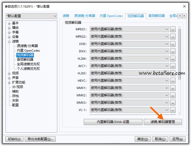Screen dimensions: 191x146
Task: Click the '...' button next to MPEG1
Action: [x=173, y=29]
